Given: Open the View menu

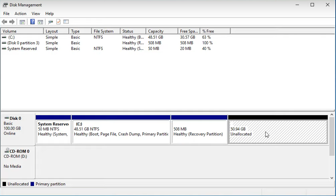Looking at the screenshot, I should point(36,13).
